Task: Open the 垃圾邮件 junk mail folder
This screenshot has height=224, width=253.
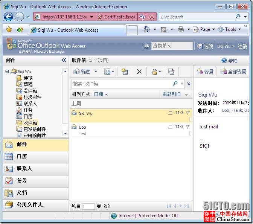Action: 29,97
